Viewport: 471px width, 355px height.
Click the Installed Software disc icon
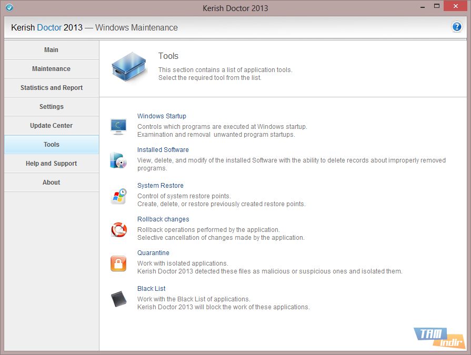(x=118, y=160)
